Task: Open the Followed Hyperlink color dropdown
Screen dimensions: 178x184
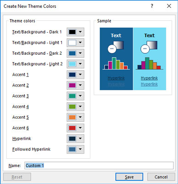Action: click(x=75, y=149)
